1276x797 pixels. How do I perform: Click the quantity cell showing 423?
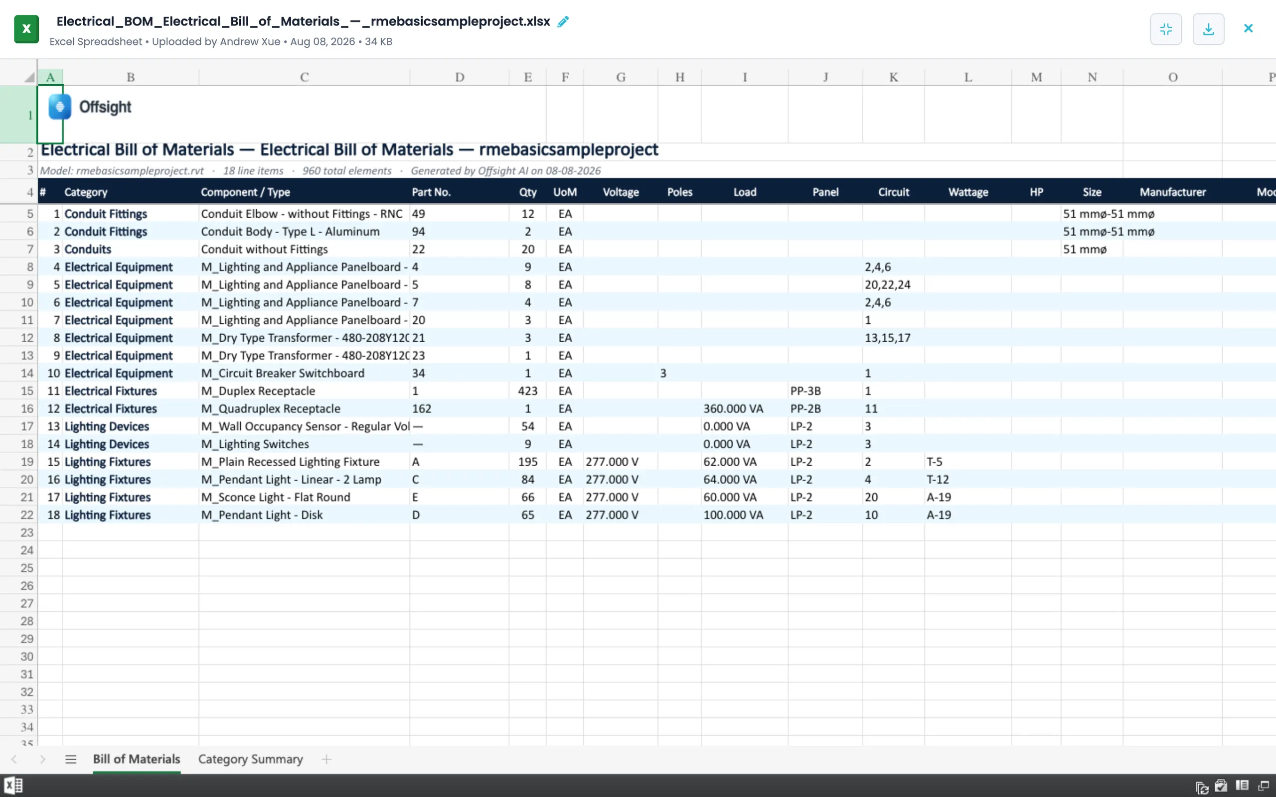528,391
